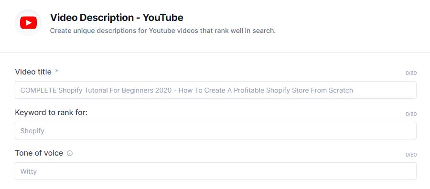Focus the Keyword to rank for field
The height and width of the screenshot is (189, 430).
coord(215,131)
